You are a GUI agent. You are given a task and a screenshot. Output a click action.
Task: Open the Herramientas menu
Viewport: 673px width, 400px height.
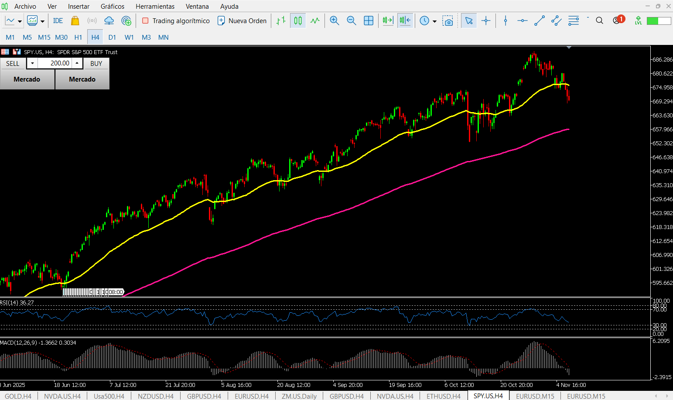155,7
